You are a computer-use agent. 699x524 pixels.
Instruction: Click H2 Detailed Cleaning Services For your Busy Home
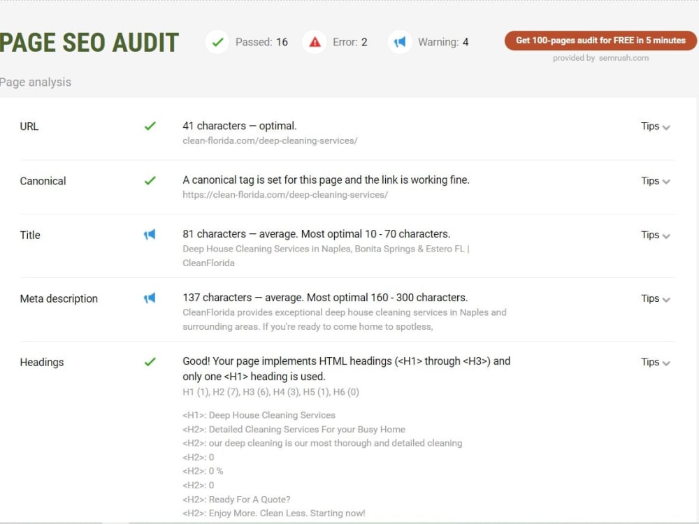click(294, 430)
